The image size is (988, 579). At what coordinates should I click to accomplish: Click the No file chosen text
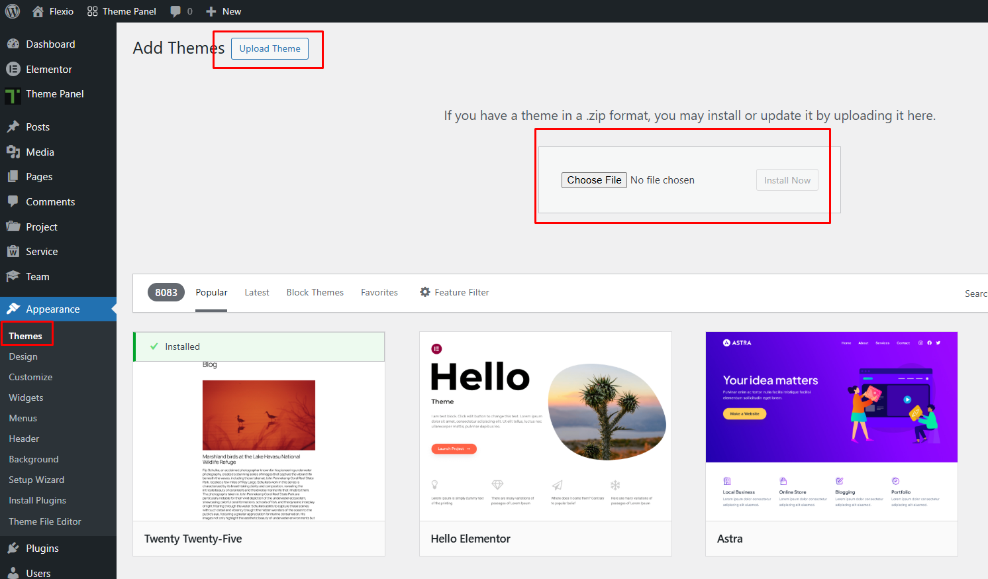pos(662,180)
